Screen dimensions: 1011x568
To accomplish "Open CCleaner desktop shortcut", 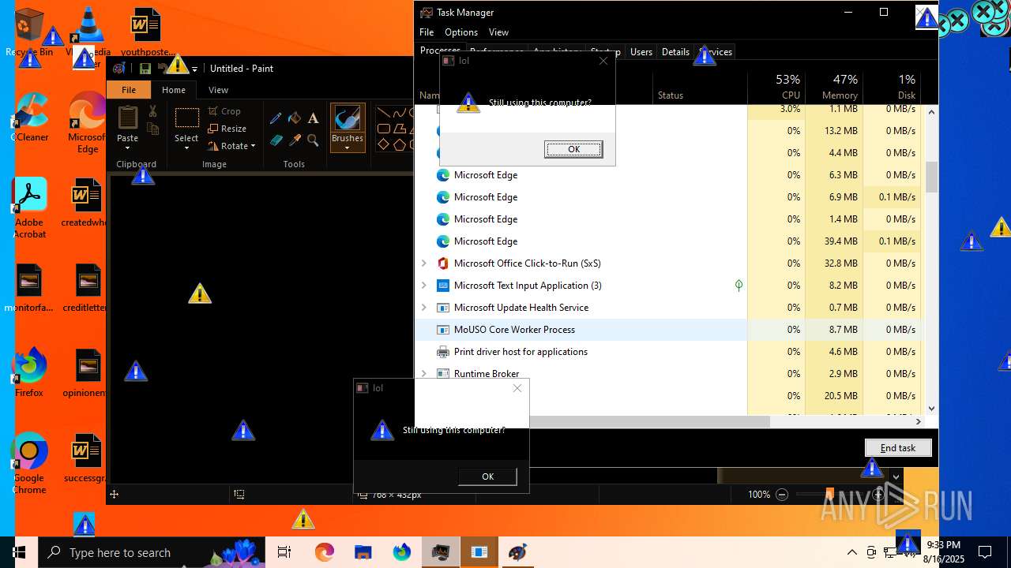I will tap(29, 118).
